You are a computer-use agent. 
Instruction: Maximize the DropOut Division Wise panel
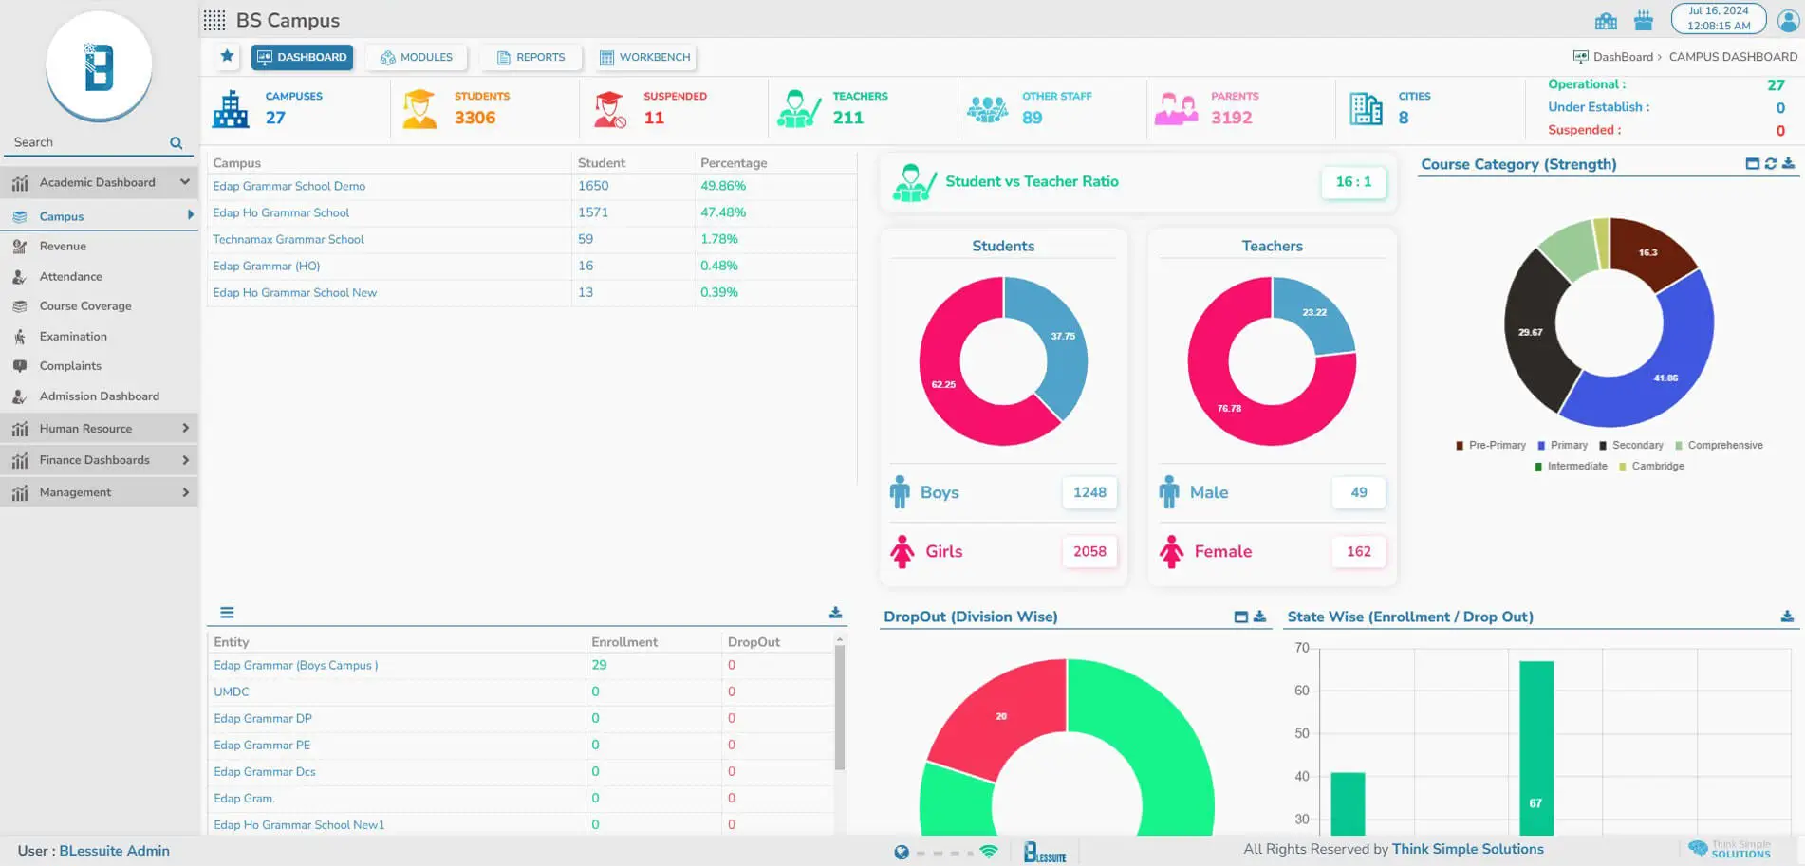click(1240, 617)
